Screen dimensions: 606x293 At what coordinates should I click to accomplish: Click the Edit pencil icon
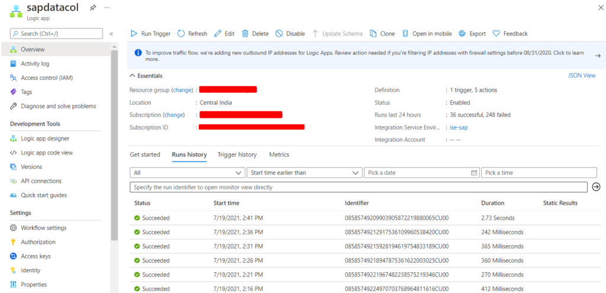click(x=218, y=34)
